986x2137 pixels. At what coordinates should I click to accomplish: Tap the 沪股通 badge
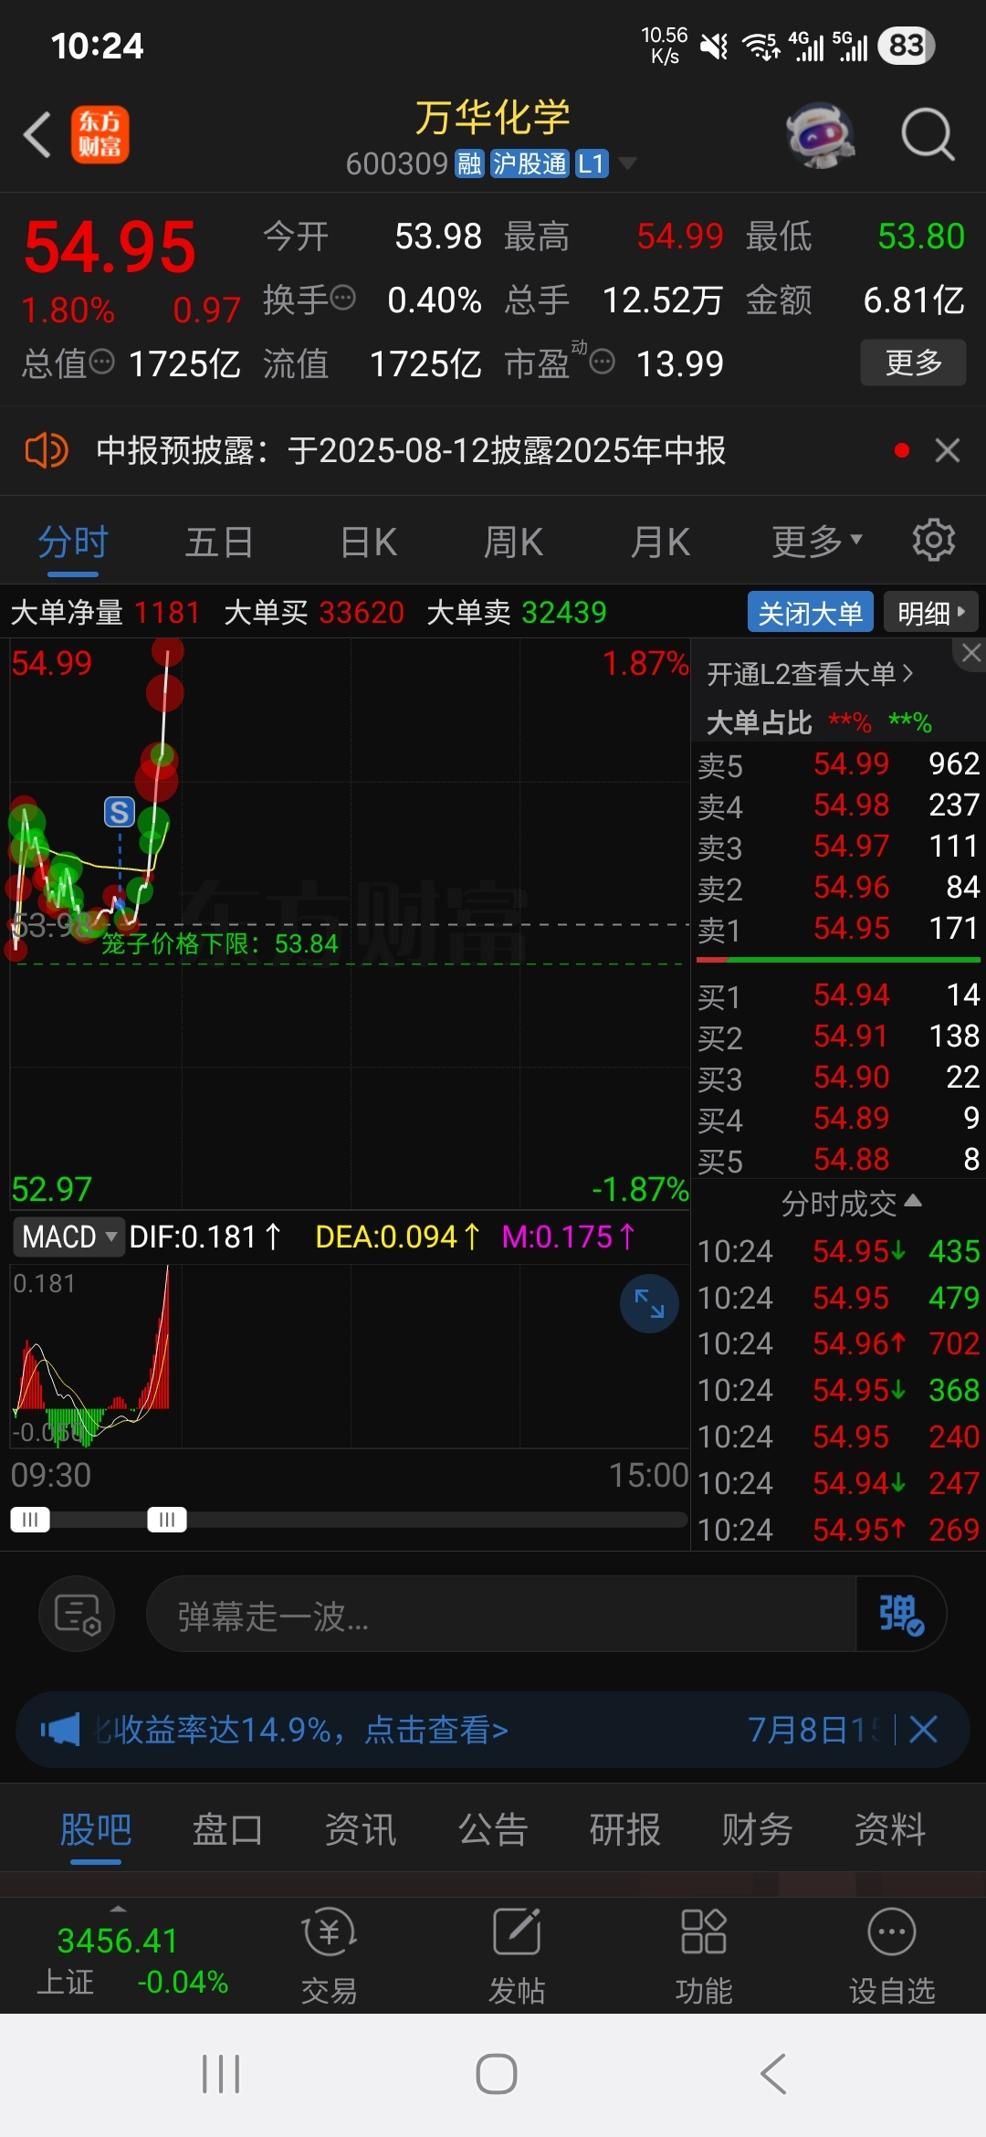click(530, 163)
